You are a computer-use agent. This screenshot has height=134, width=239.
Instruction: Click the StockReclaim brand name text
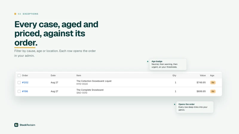27,125
